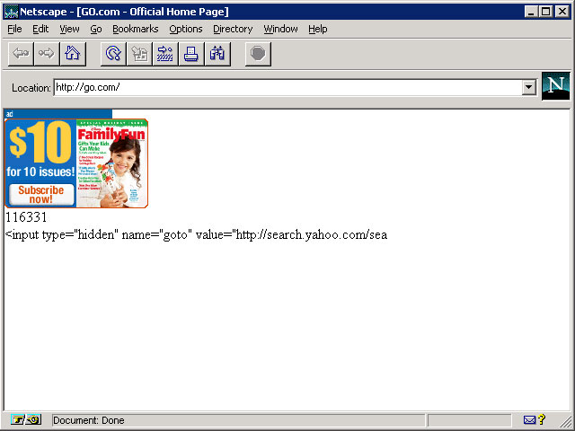Minimize the Netscape window
This screenshot has width=575, height=431.
click(531, 12)
